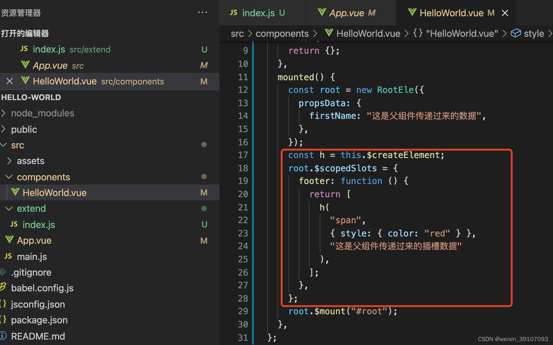Open the Explorer more actions menu
The height and width of the screenshot is (345, 553).
[x=202, y=12]
